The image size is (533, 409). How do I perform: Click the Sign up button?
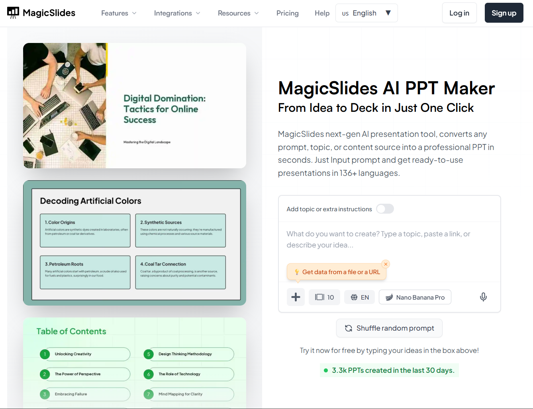[504, 13]
